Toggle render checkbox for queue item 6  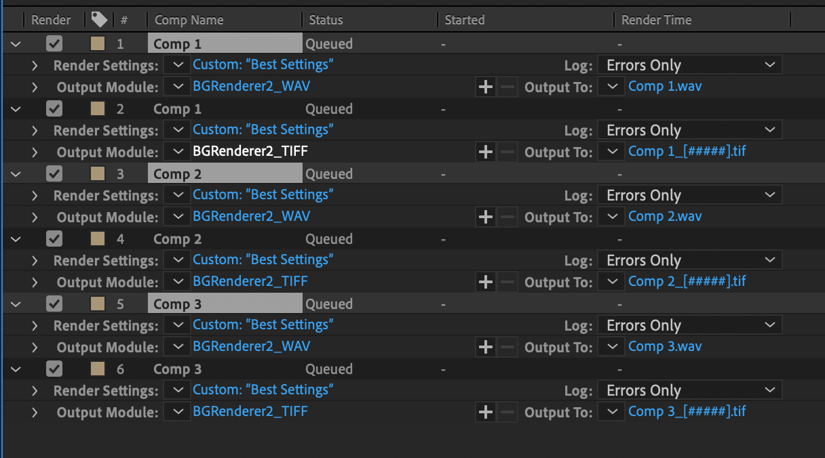pos(54,369)
